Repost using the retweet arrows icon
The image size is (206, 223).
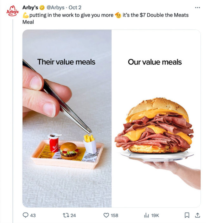click(x=66, y=215)
